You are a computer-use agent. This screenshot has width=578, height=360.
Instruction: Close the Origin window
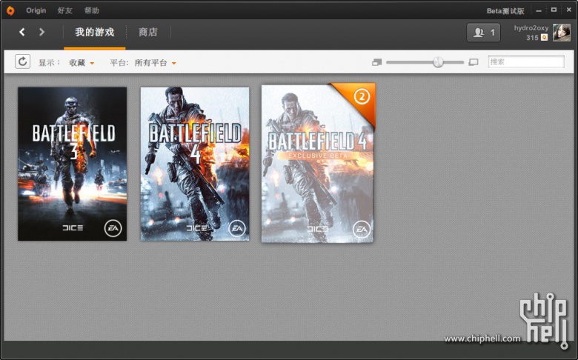pos(569,10)
